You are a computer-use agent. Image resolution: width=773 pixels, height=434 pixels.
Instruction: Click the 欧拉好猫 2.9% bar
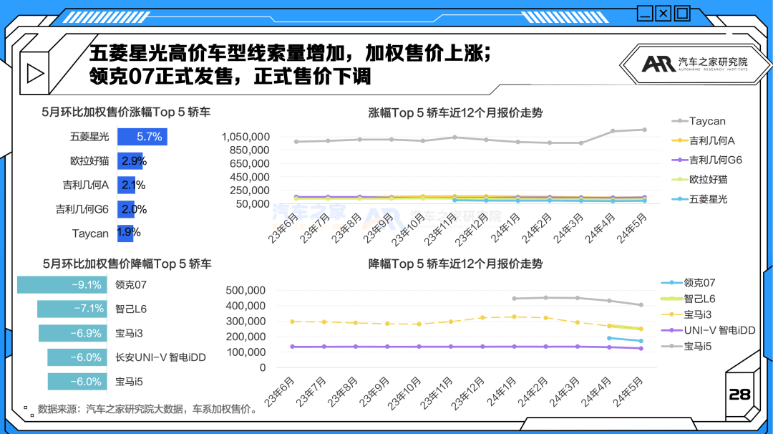click(x=130, y=160)
